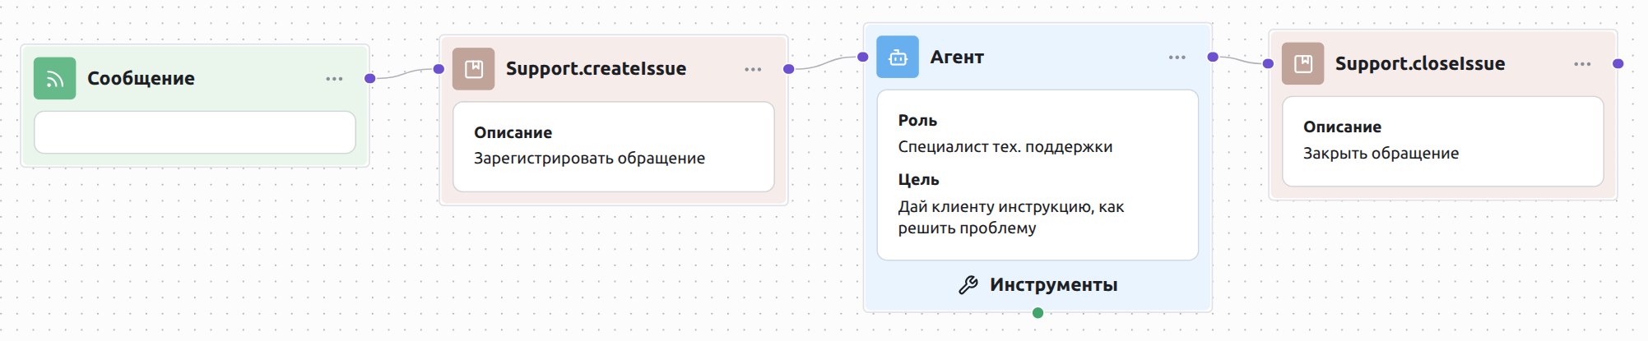Click the input port of Support.createIssue
The width and height of the screenshot is (1648, 341).
439,69
